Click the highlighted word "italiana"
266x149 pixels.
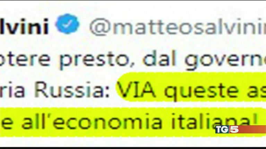[211, 121]
